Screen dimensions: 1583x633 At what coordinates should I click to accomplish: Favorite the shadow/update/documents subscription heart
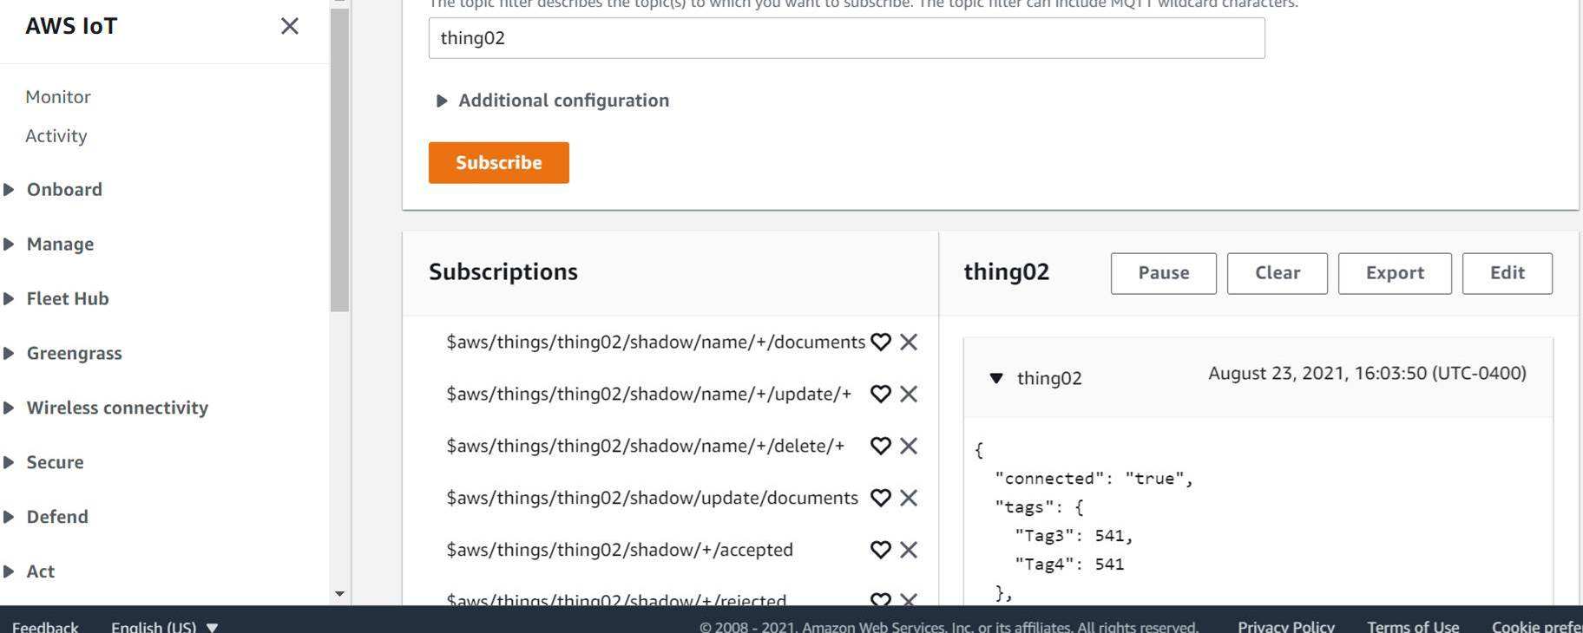[x=881, y=498]
